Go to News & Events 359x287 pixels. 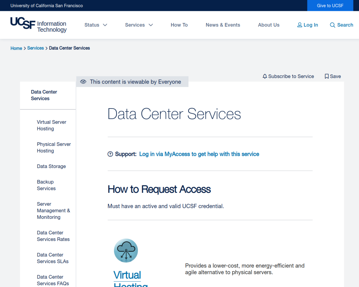(223, 25)
